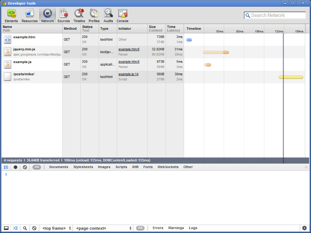Filter requests by Documents

coord(59,167)
